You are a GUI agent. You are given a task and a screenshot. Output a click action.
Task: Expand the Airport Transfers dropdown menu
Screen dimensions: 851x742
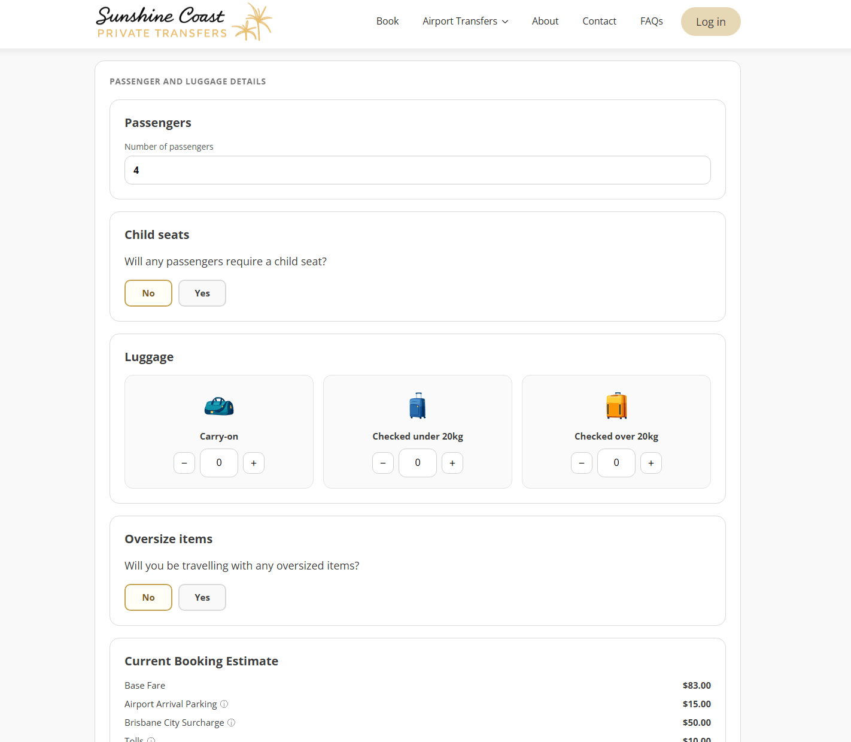466,21
